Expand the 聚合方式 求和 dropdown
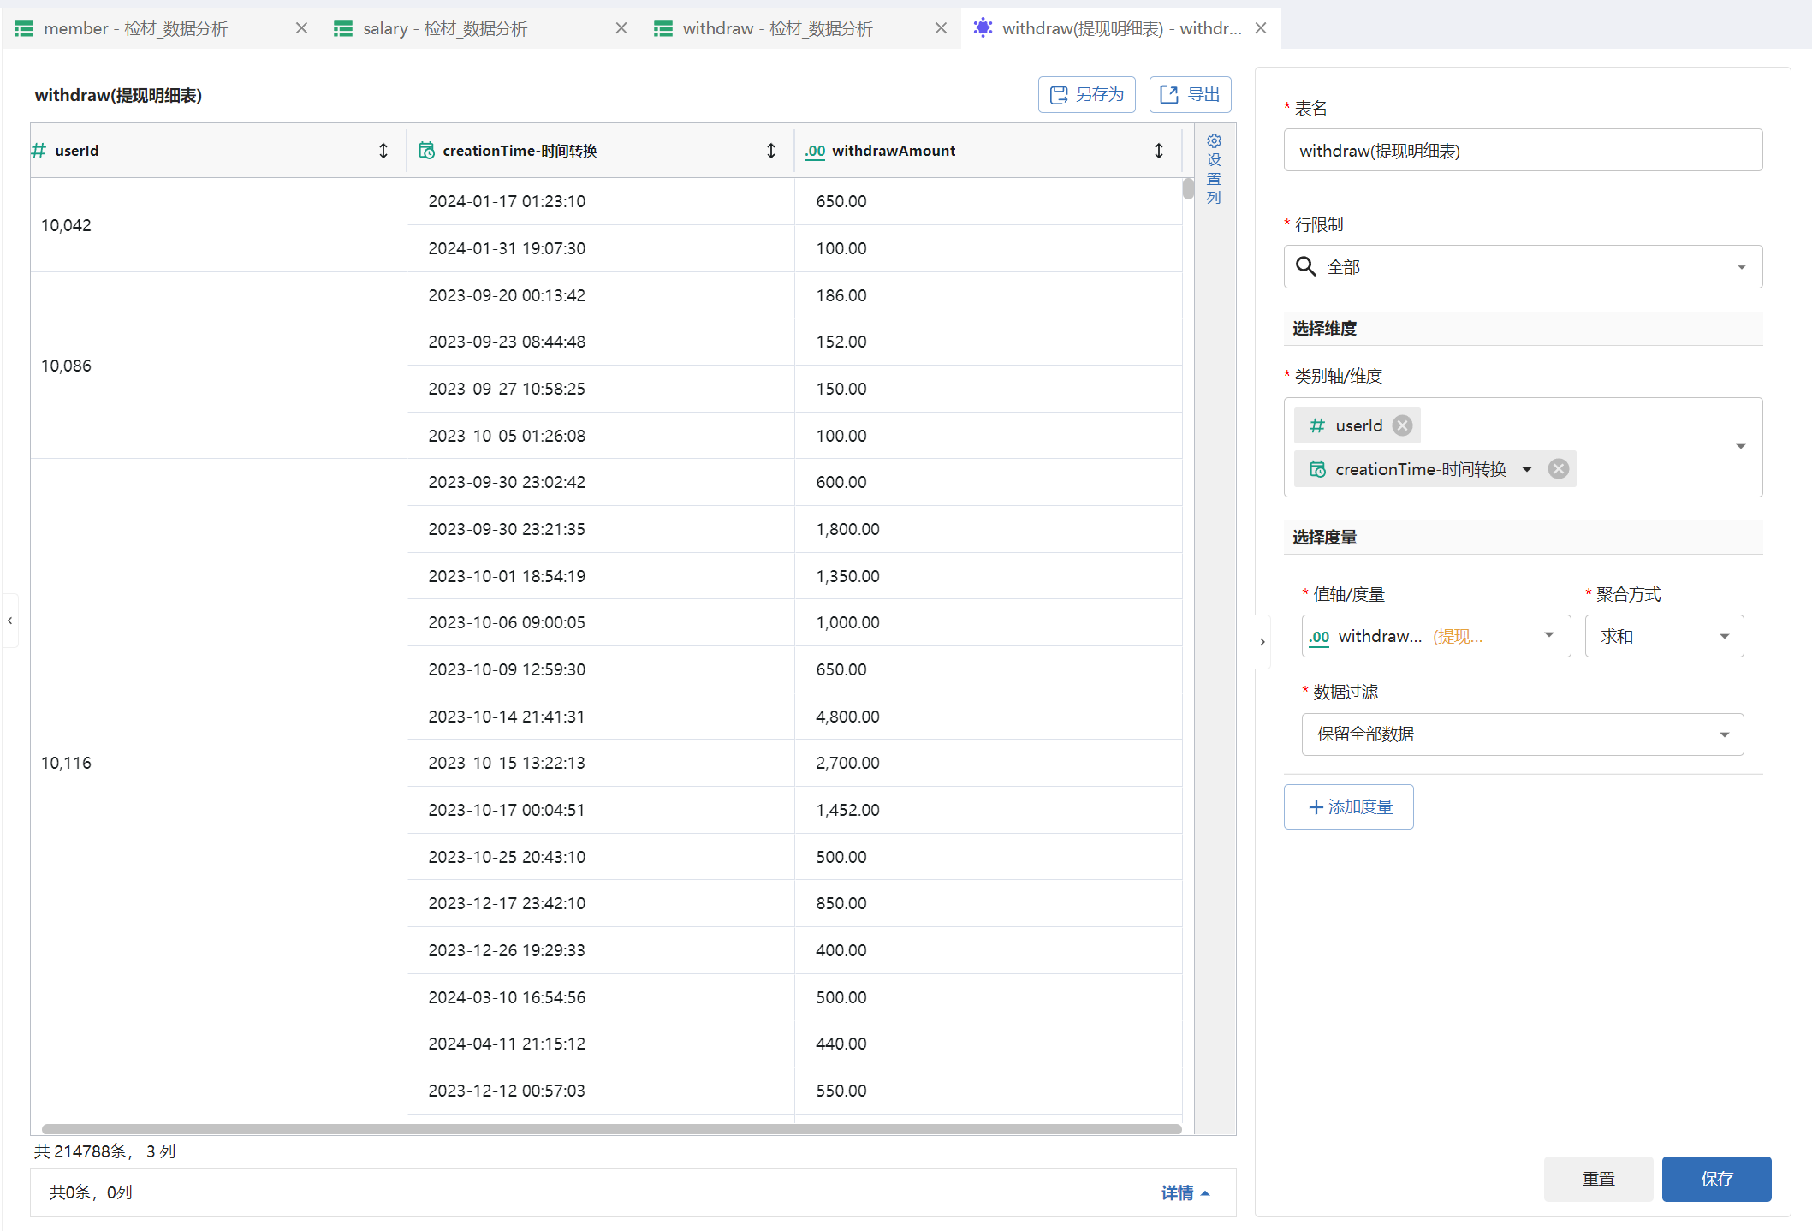Image resolution: width=1812 pixels, height=1231 pixels. (x=1664, y=637)
